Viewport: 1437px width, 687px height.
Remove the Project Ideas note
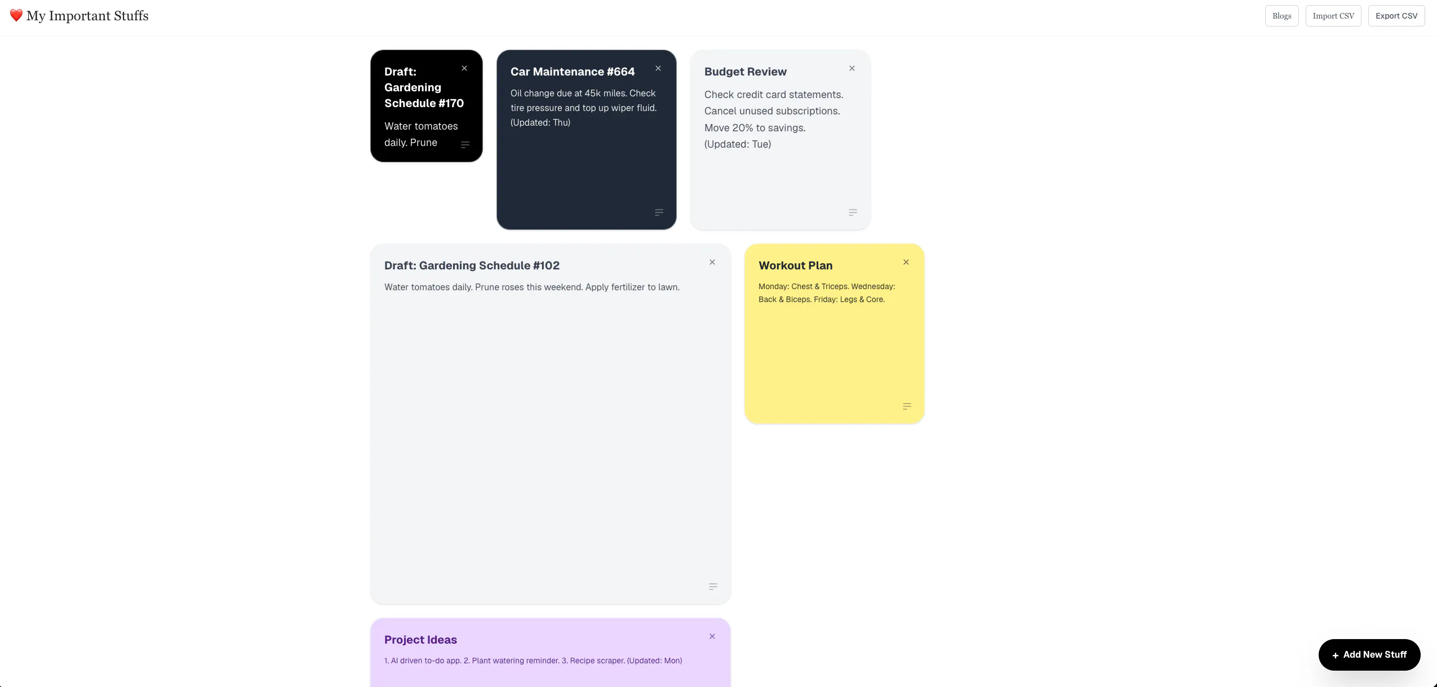(712, 636)
